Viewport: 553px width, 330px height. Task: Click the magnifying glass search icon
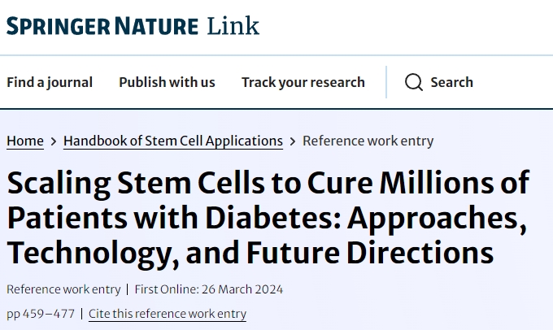pos(414,82)
